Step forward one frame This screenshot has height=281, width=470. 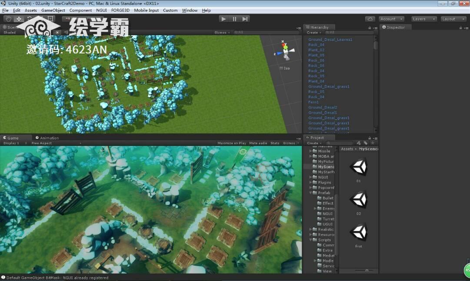[x=245, y=19]
